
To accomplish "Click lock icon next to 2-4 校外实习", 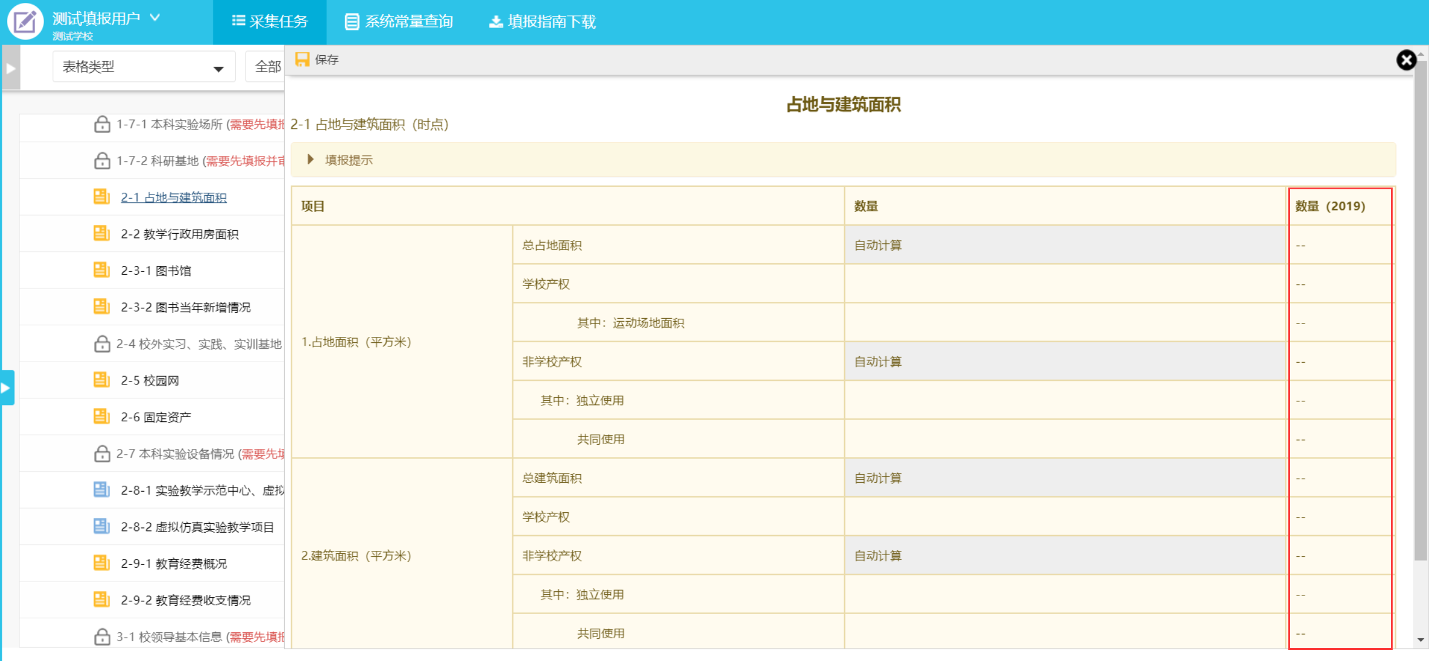I will (x=102, y=344).
